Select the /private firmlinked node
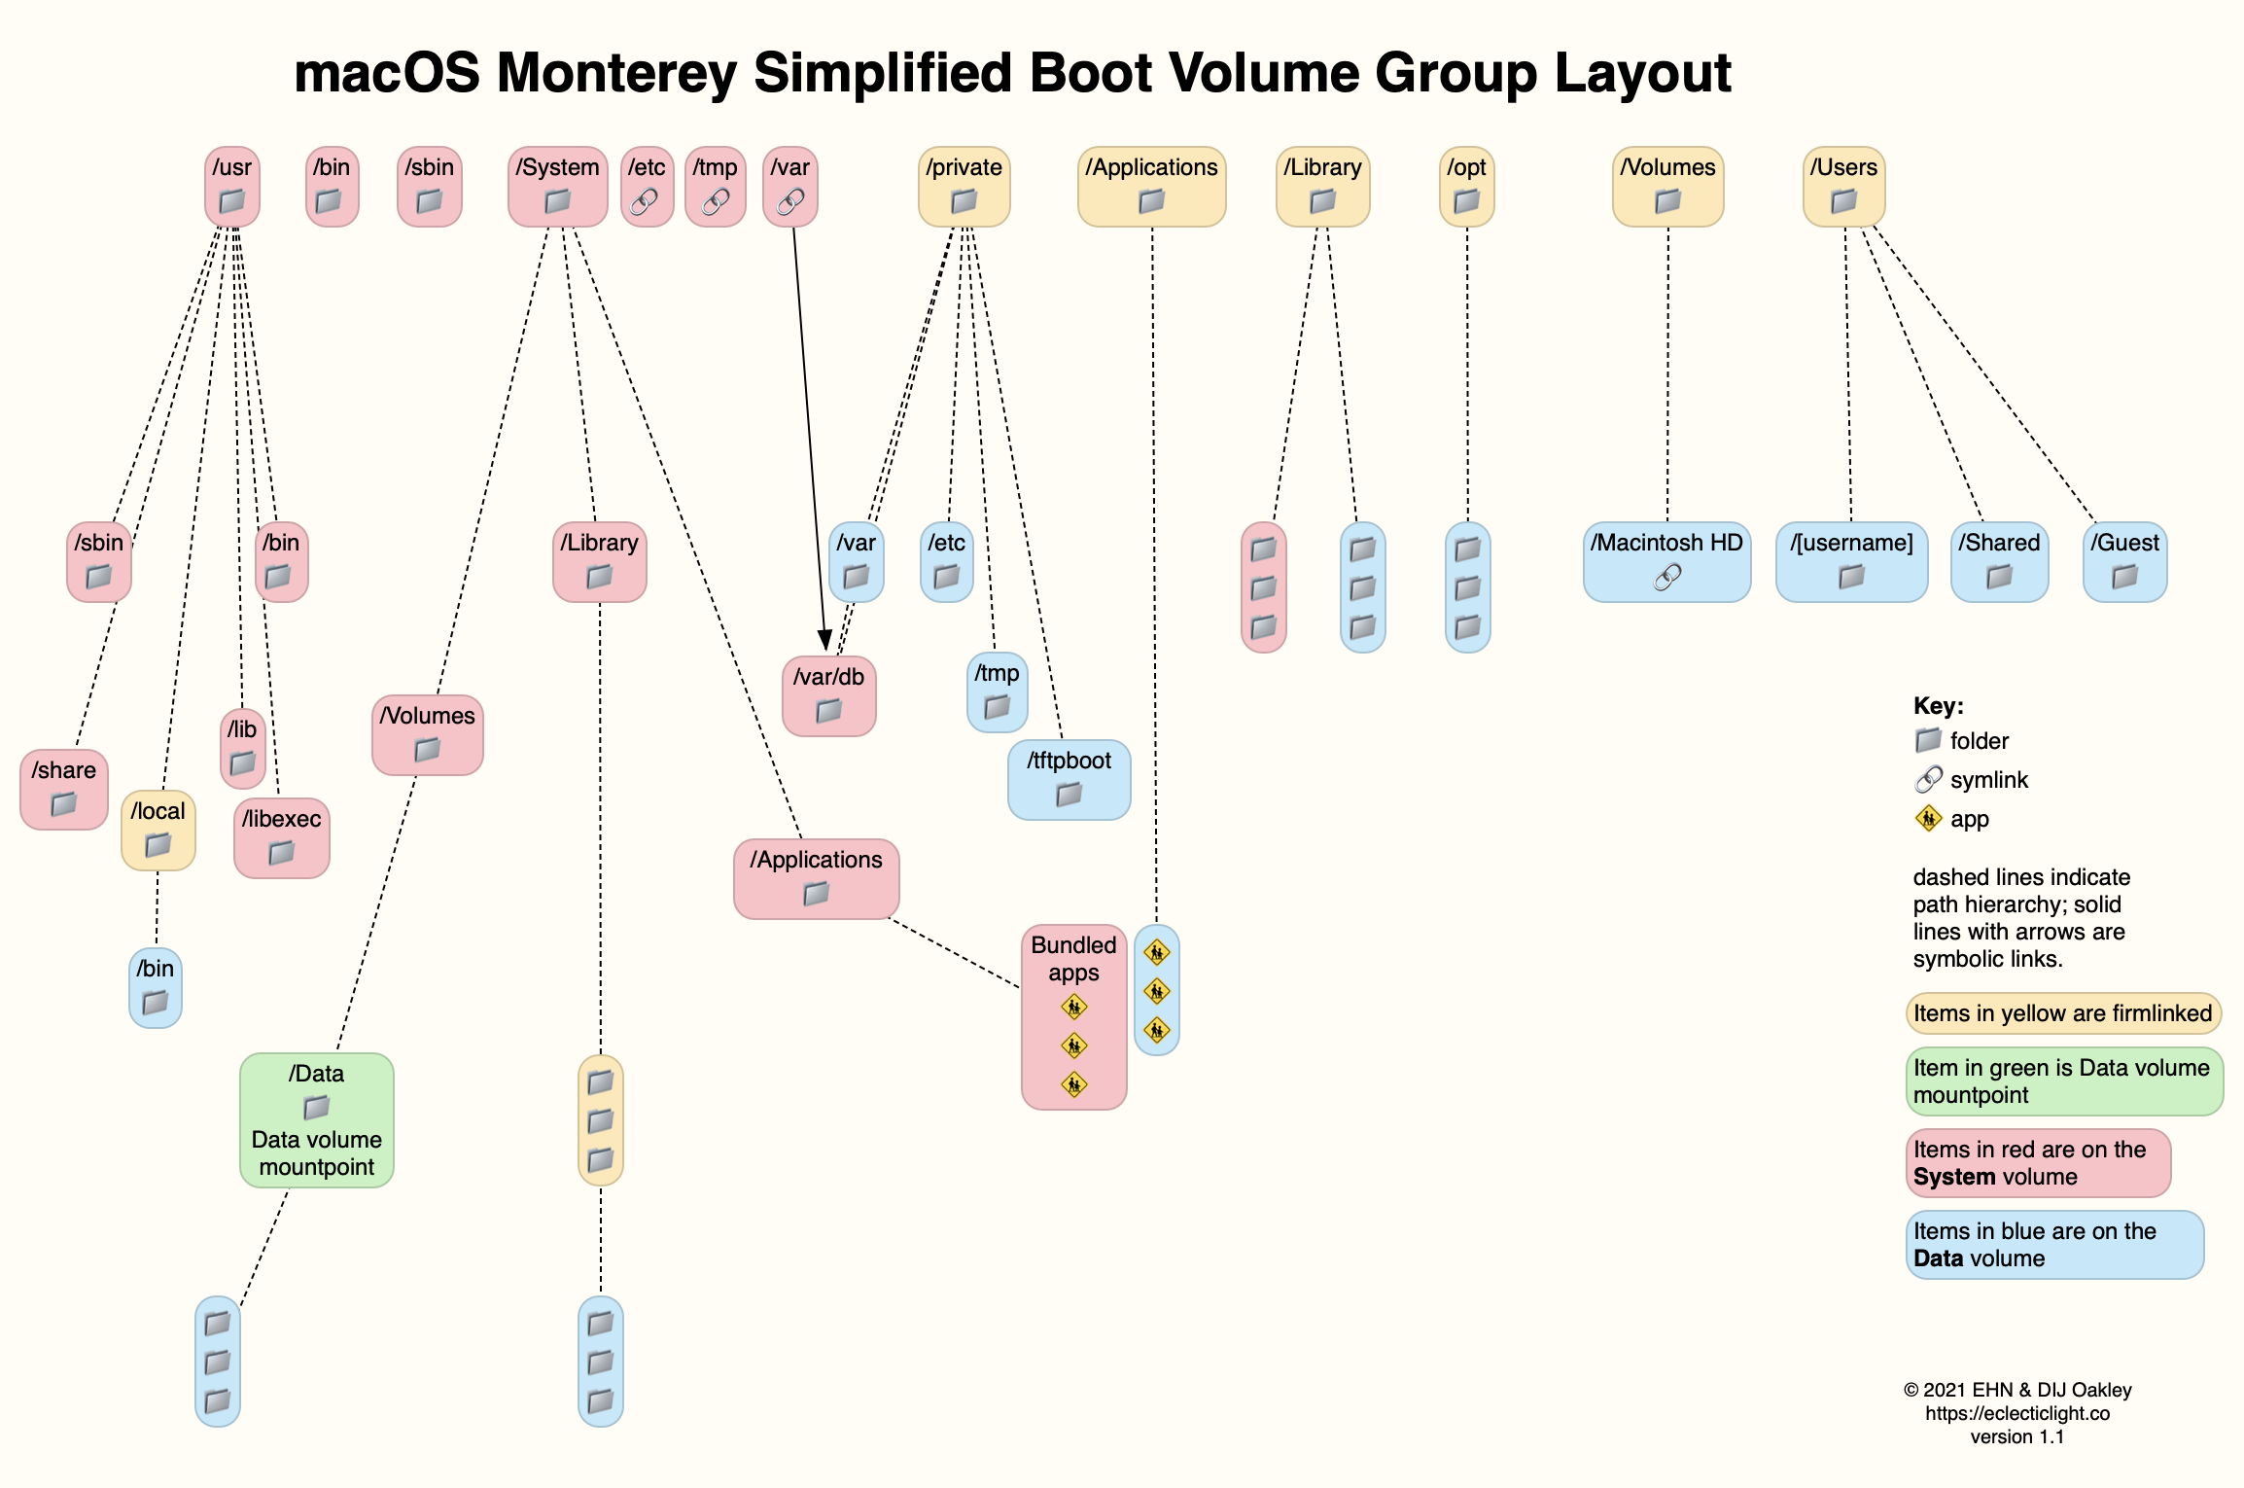 [964, 186]
